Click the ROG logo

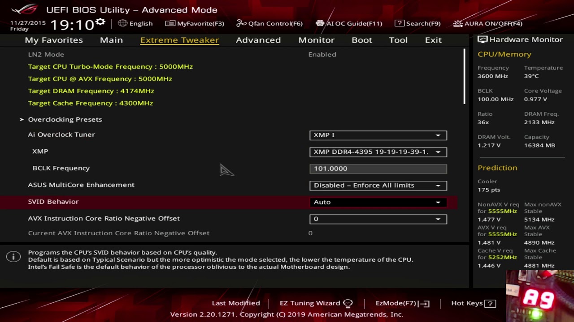coord(24,9)
